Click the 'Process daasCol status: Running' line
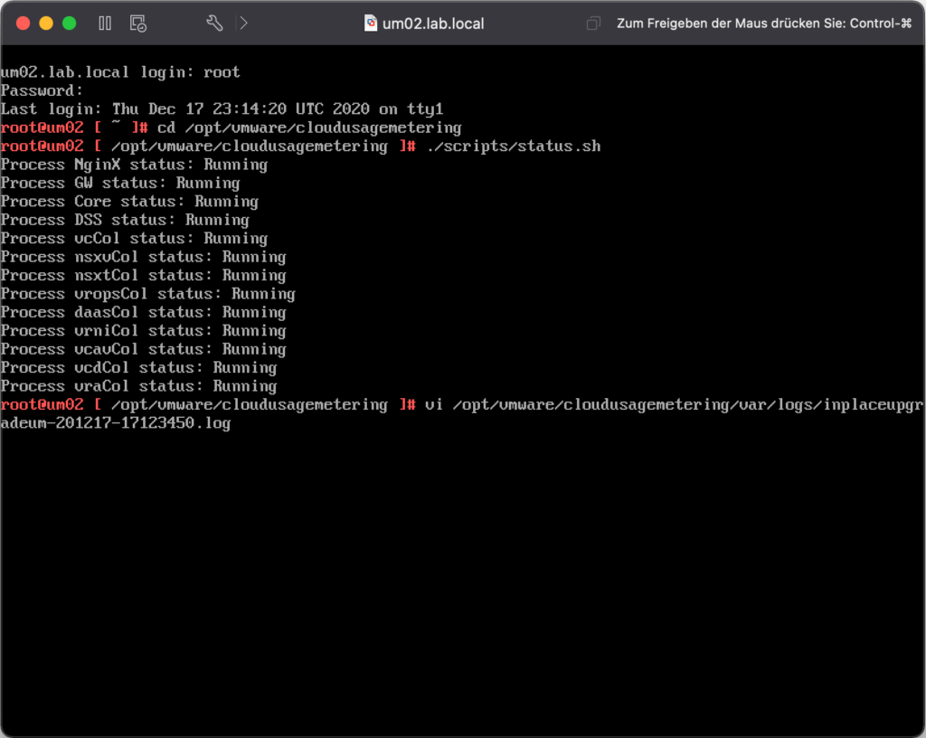Screen dimensions: 926x738 click(144, 312)
